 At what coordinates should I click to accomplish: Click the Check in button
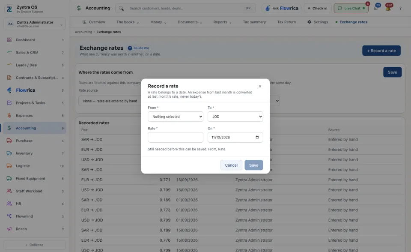tap(318, 9)
